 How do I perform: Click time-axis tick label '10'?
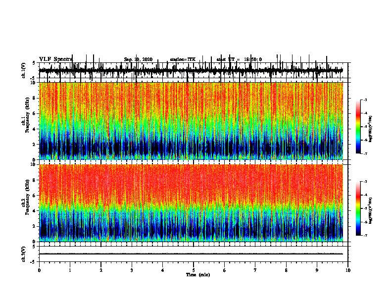[348, 270]
